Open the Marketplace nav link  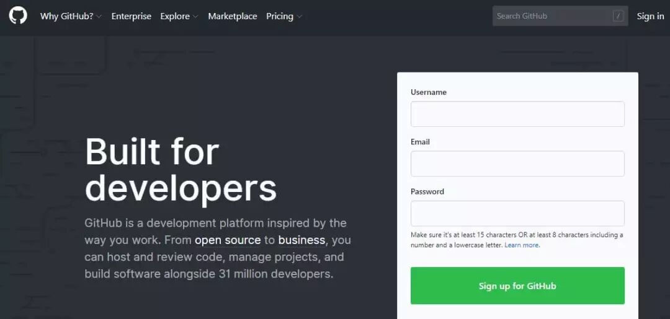tap(233, 16)
